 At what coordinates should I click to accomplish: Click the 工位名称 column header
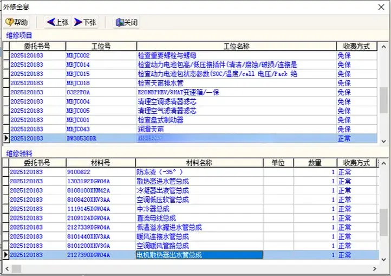click(236, 46)
